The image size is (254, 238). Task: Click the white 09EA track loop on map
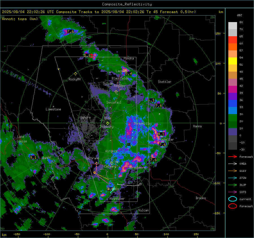pos(140,184)
